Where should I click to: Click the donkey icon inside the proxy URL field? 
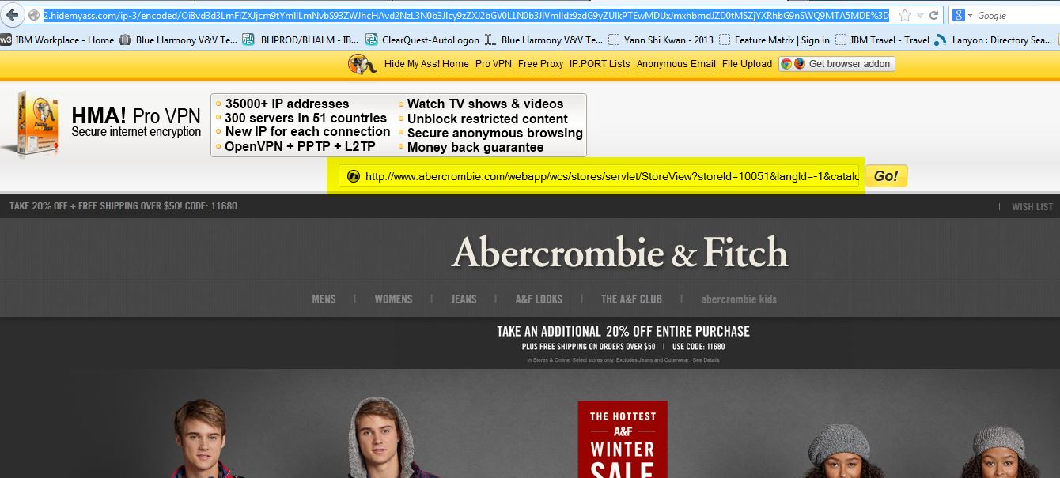(x=354, y=177)
